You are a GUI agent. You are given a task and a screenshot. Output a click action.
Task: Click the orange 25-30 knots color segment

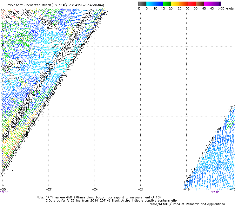184,4
